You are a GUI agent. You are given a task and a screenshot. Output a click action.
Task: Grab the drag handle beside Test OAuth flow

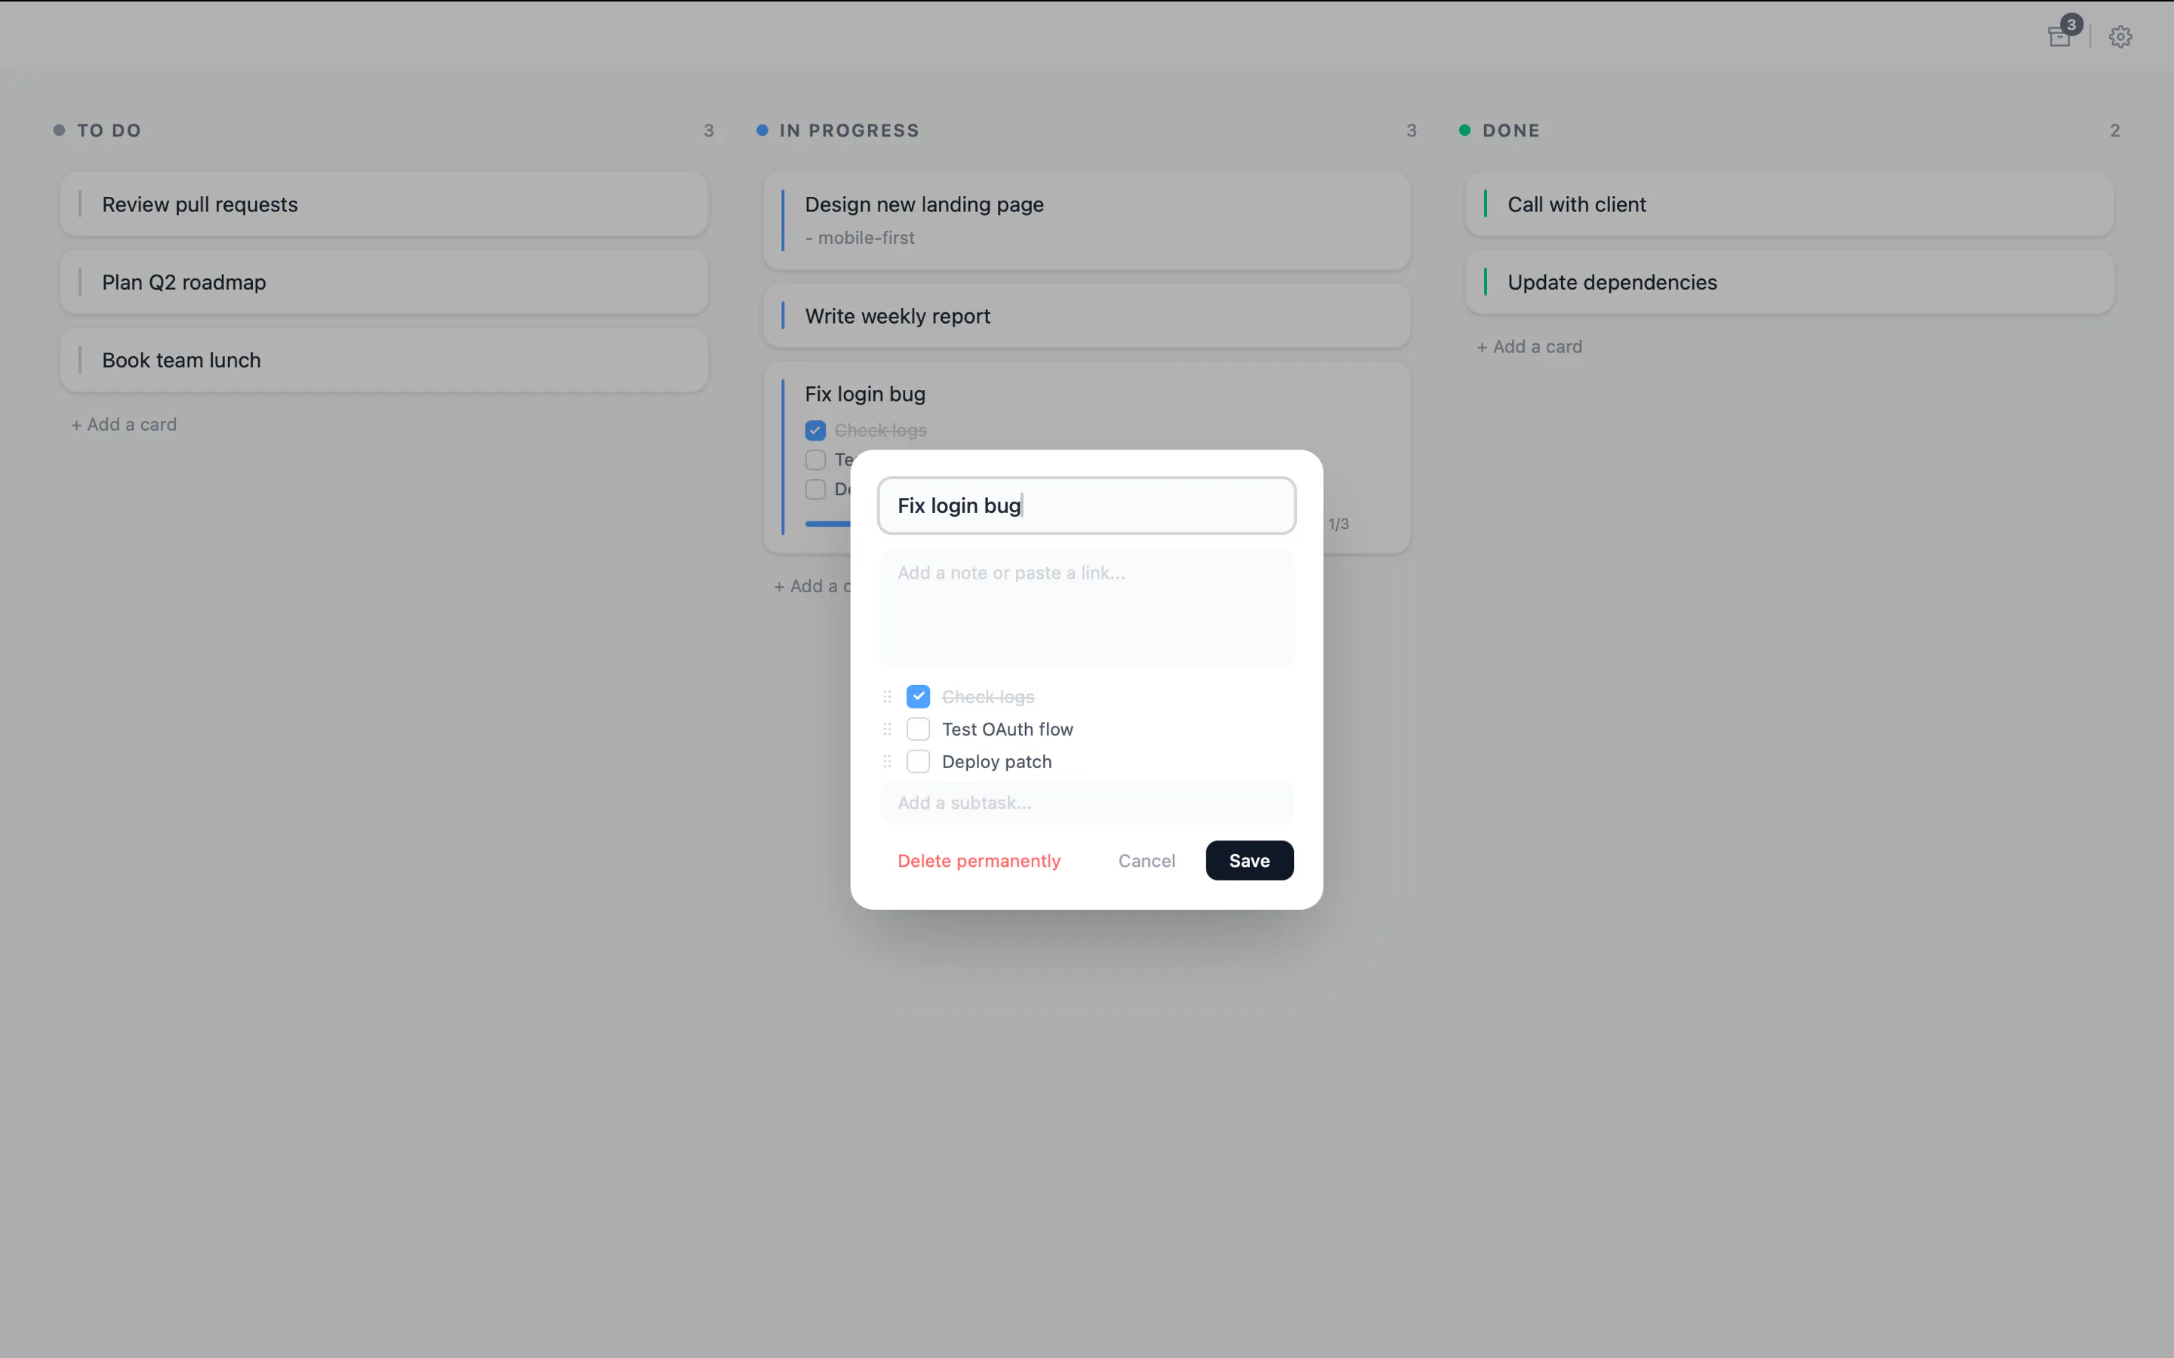click(x=887, y=730)
